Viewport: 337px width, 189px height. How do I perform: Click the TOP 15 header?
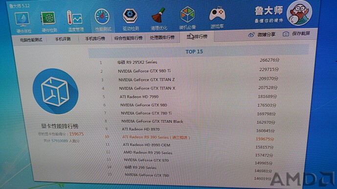click(194, 52)
